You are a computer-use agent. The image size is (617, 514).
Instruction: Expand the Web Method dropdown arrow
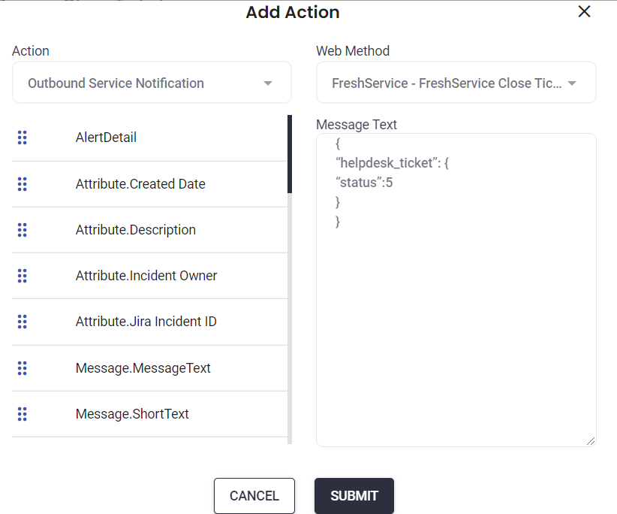click(x=572, y=83)
